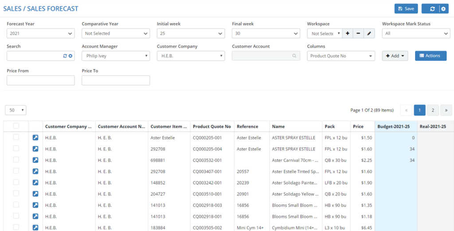This screenshot has width=454, height=231.
Task: Click the $6.45 price cell
Action: 362,227
